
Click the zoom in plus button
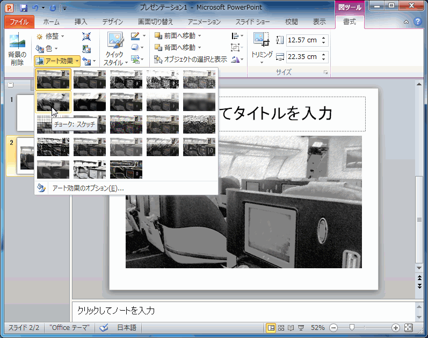[x=396, y=328]
